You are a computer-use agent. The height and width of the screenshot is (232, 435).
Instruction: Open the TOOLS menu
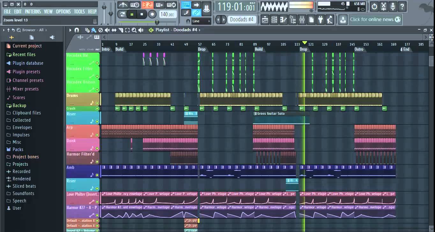click(x=79, y=11)
